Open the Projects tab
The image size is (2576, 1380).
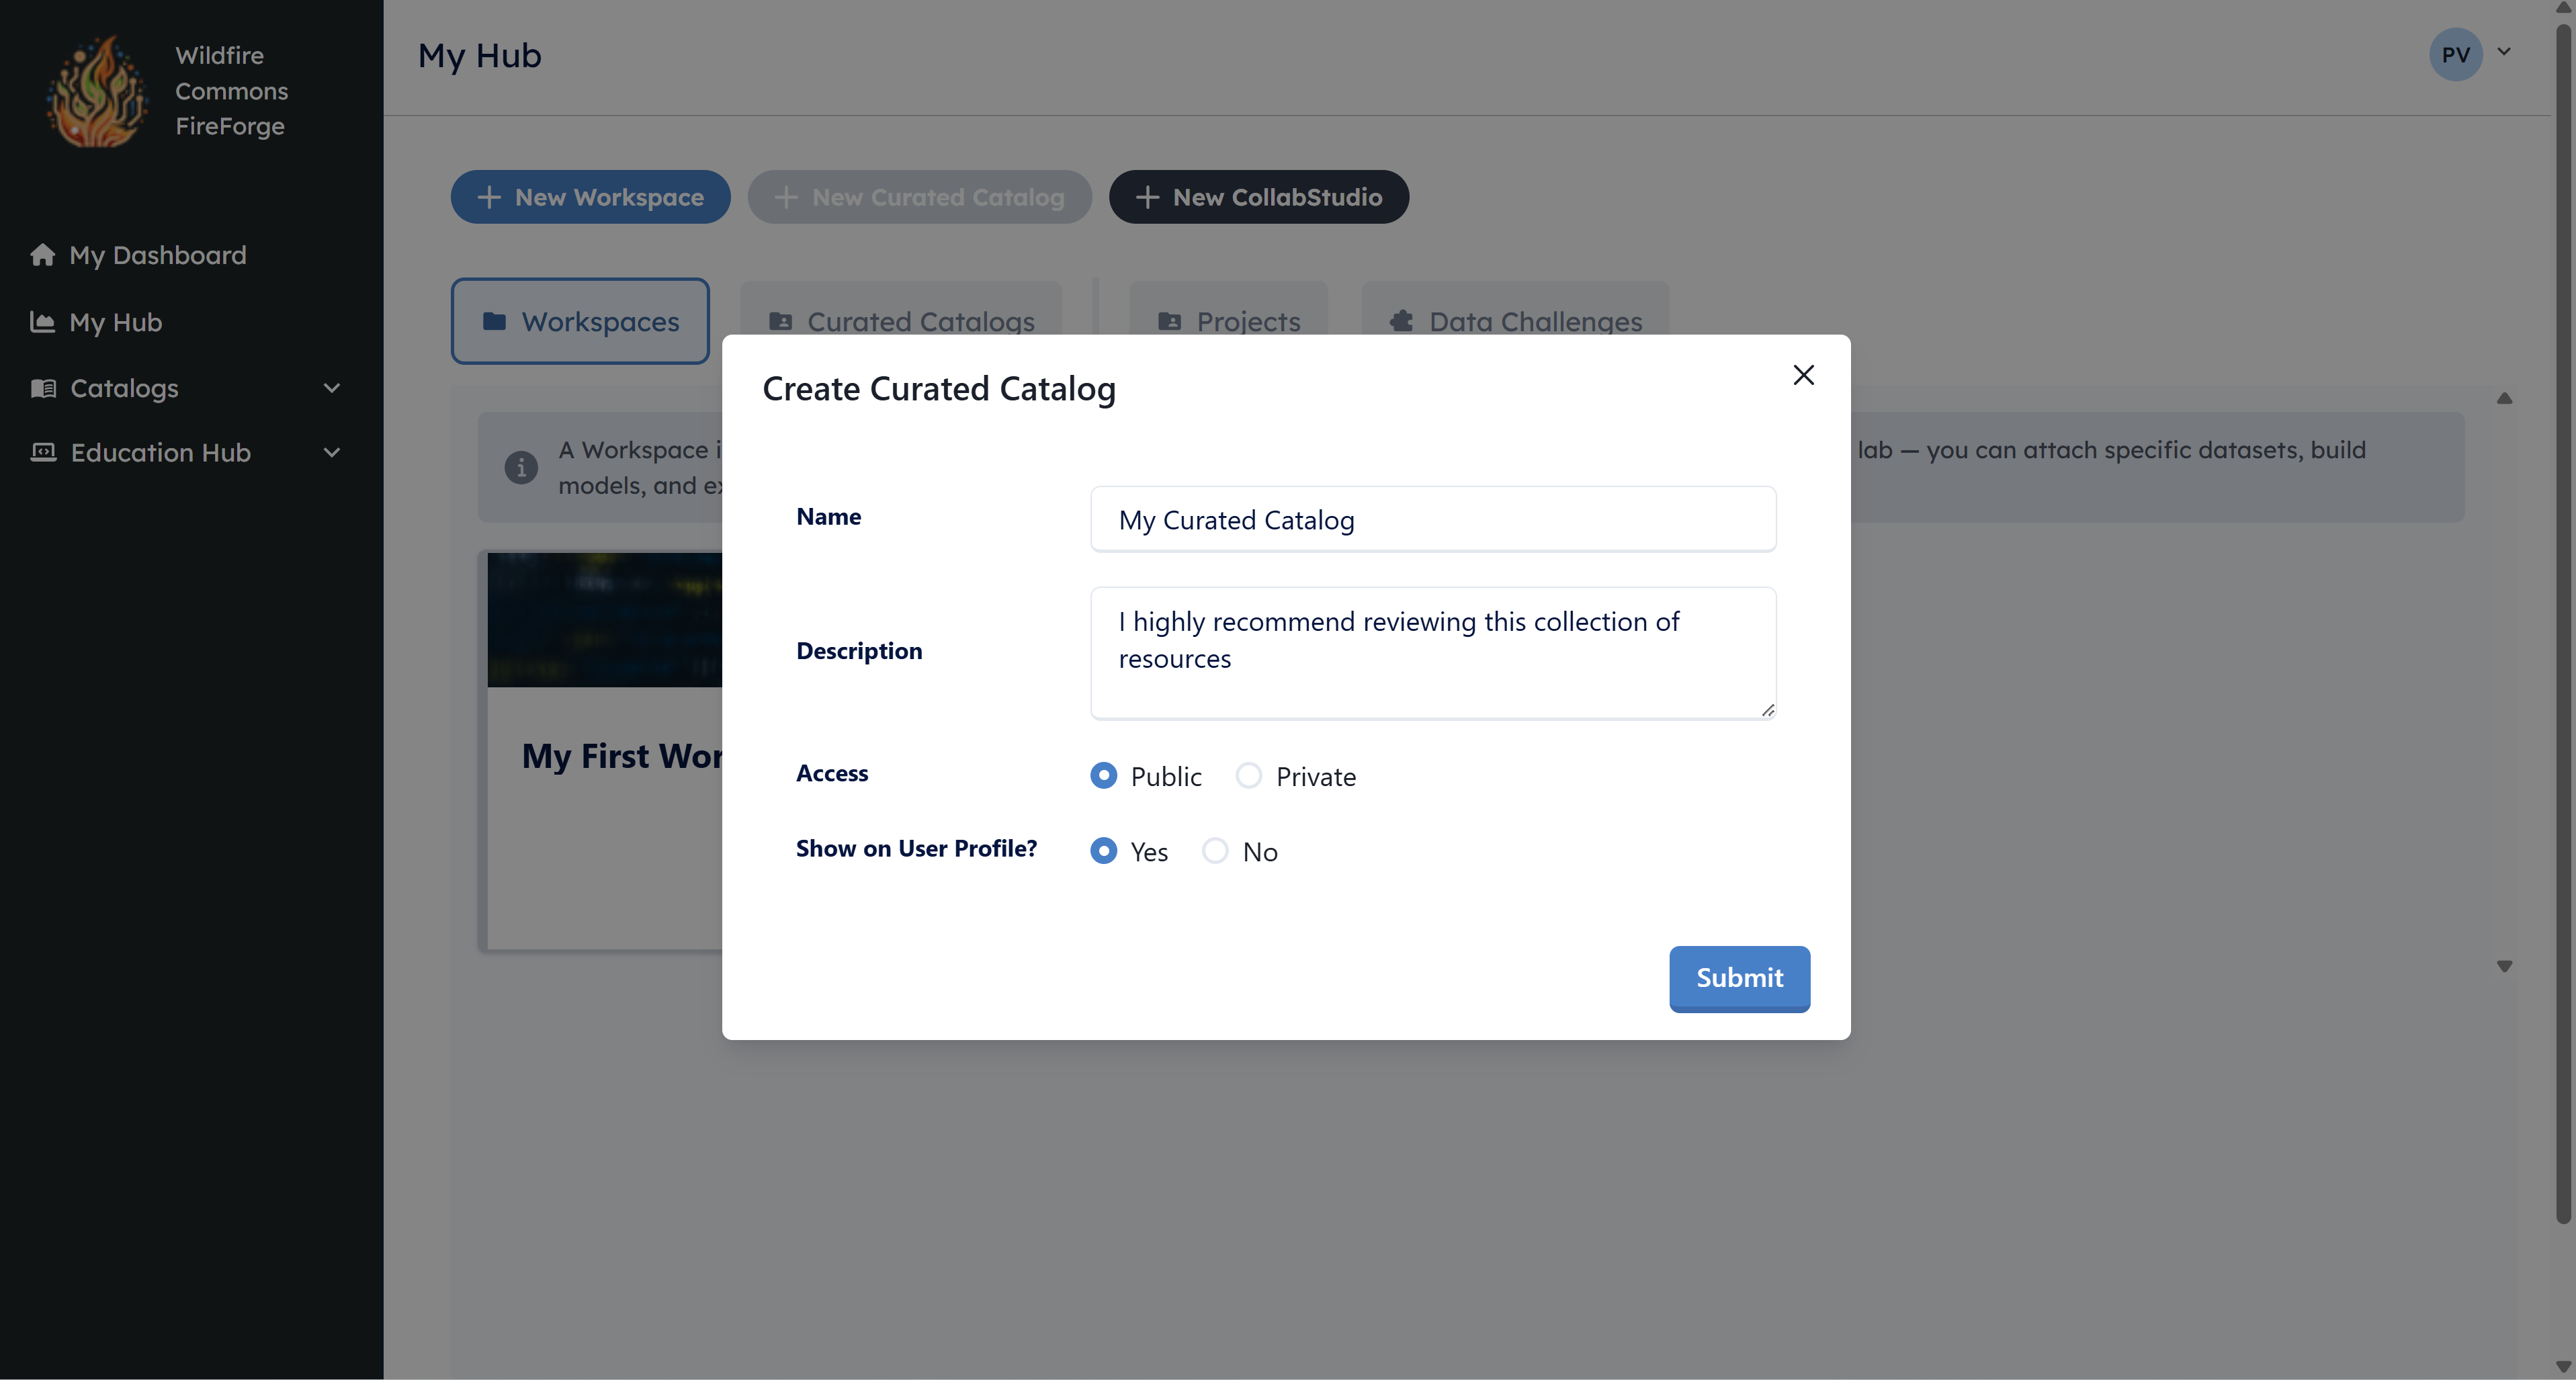point(1228,321)
